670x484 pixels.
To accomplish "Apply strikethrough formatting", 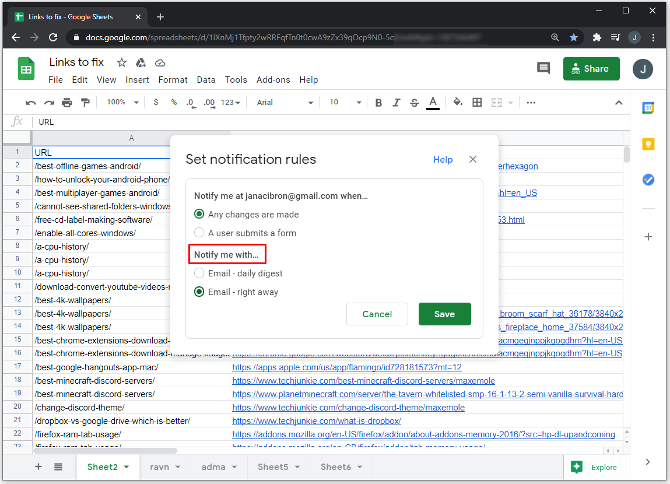I will pyautogui.click(x=414, y=103).
